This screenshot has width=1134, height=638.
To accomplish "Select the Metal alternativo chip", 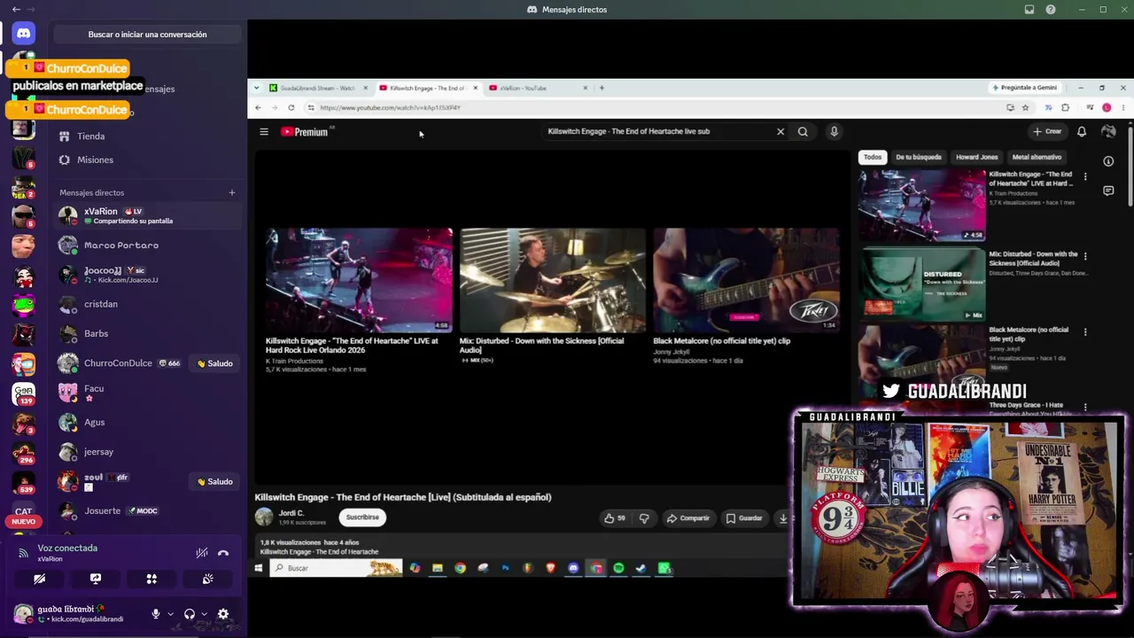I will tap(1037, 157).
